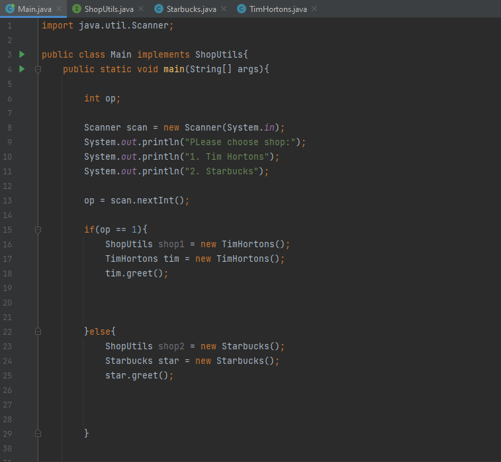Screen dimensions: 501x462
Task: Click the unused variable 'shop1'
Action: [x=171, y=244]
